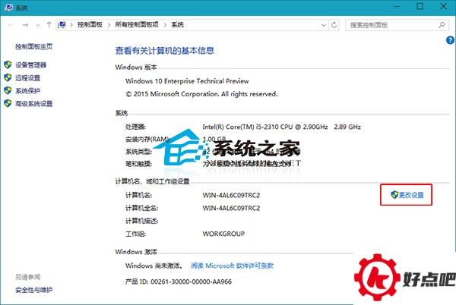This screenshot has width=456, height=305.
Task: Expand chevron after 所有控制面板项 breadcrumb
Action: (165, 25)
